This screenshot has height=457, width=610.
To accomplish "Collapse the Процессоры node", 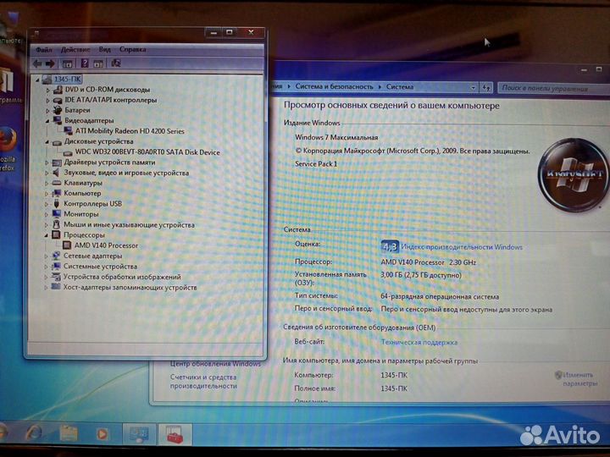I will [x=47, y=235].
